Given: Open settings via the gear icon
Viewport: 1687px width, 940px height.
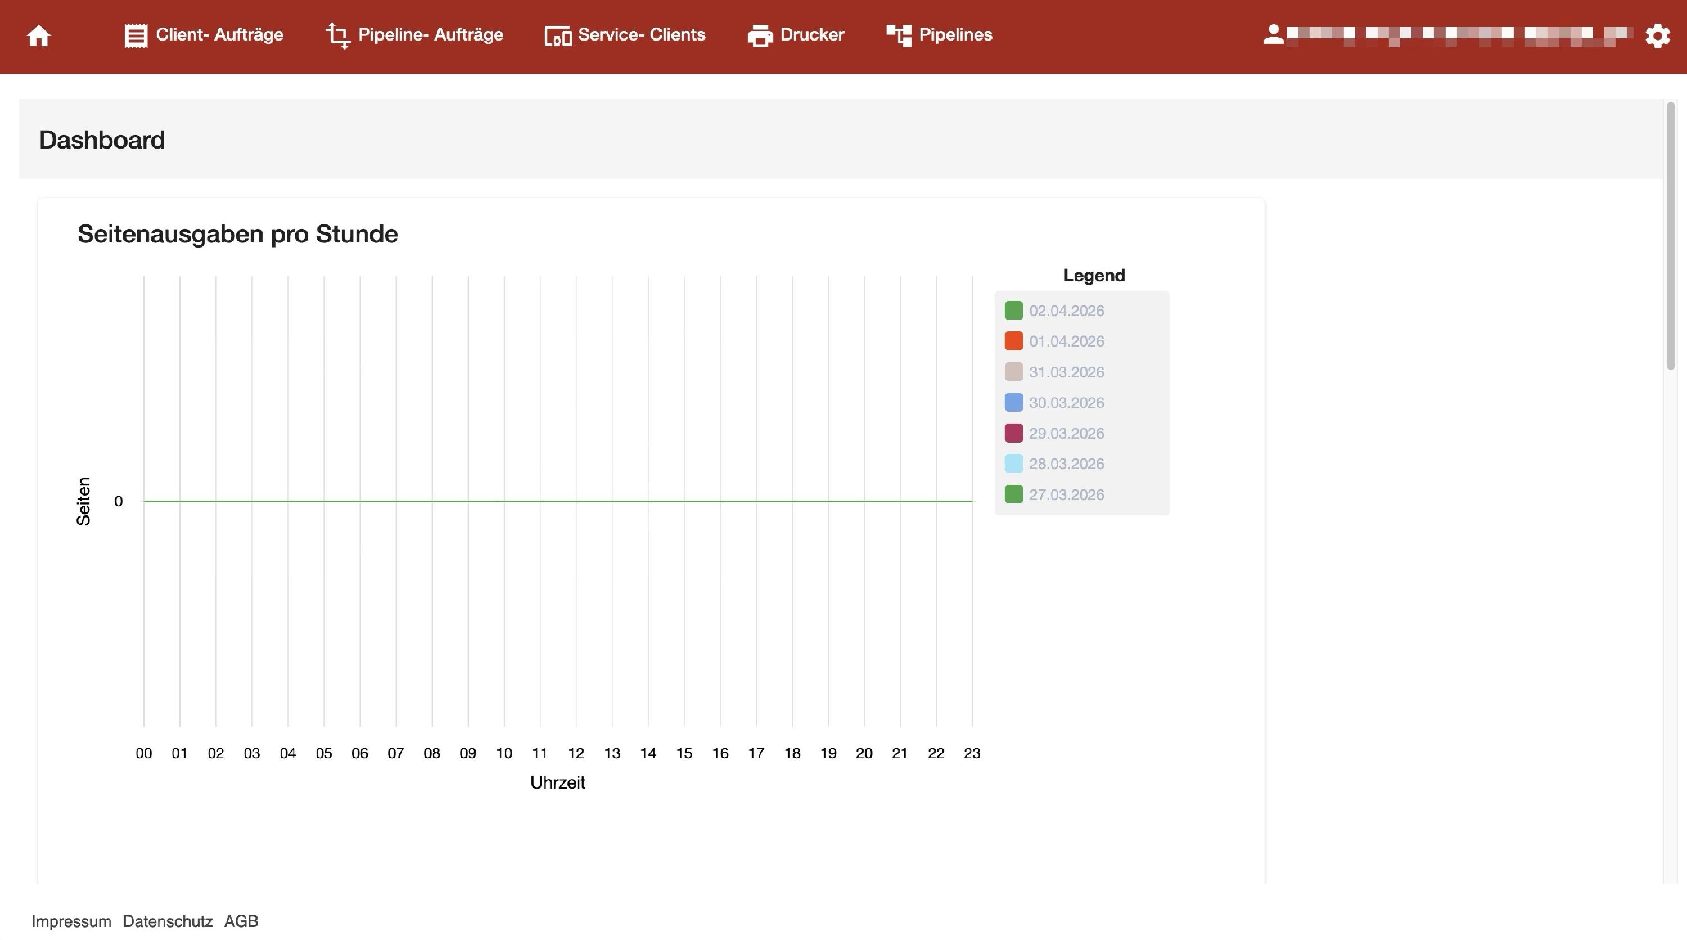Looking at the screenshot, I should [1657, 35].
